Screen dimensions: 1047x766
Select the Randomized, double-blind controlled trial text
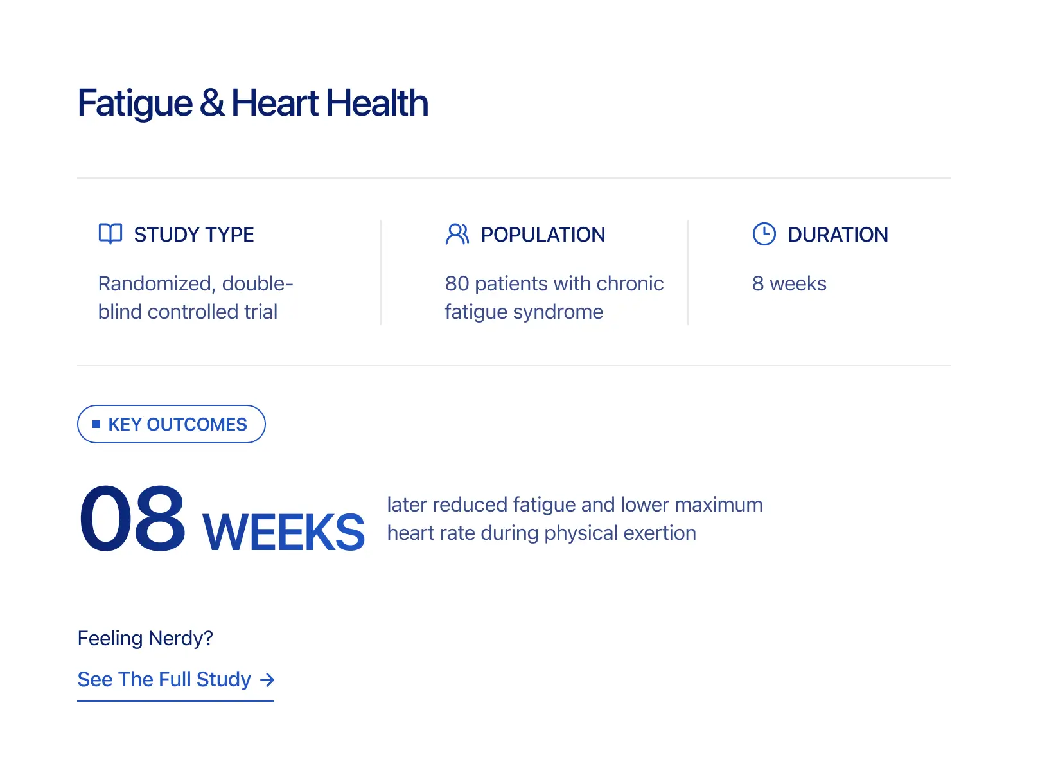pyautogui.click(x=195, y=298)
